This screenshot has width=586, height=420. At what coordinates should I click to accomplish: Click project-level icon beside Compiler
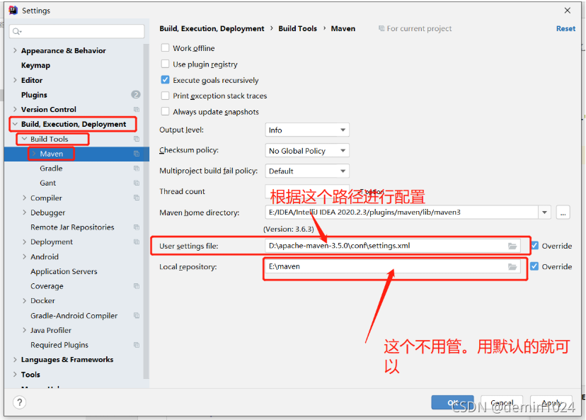137,198
